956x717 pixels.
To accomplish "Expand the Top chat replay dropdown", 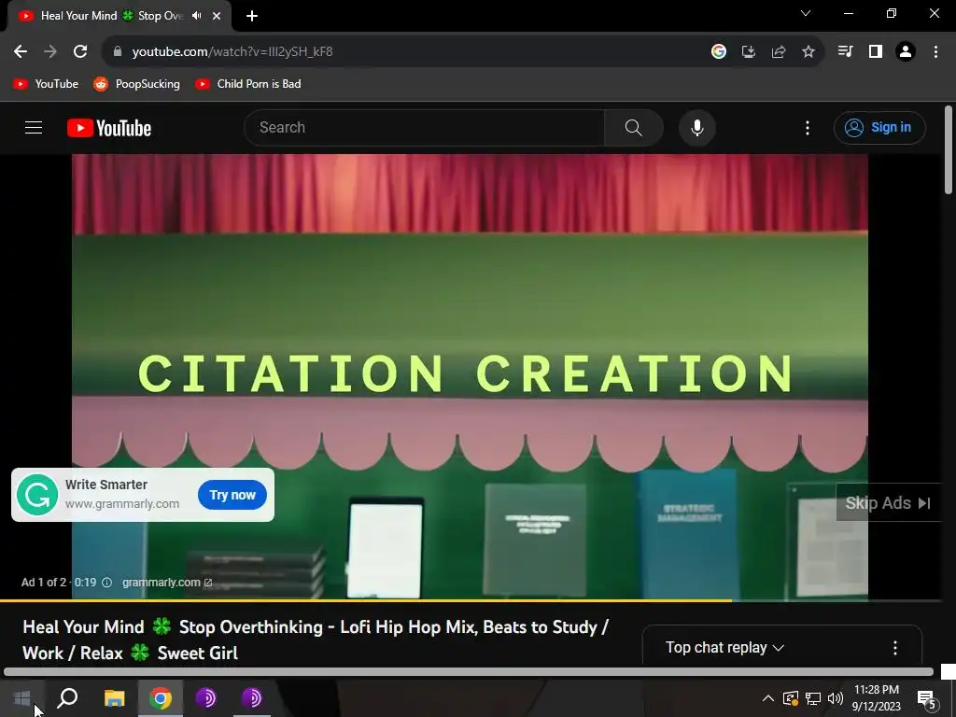I will point(724,648).
